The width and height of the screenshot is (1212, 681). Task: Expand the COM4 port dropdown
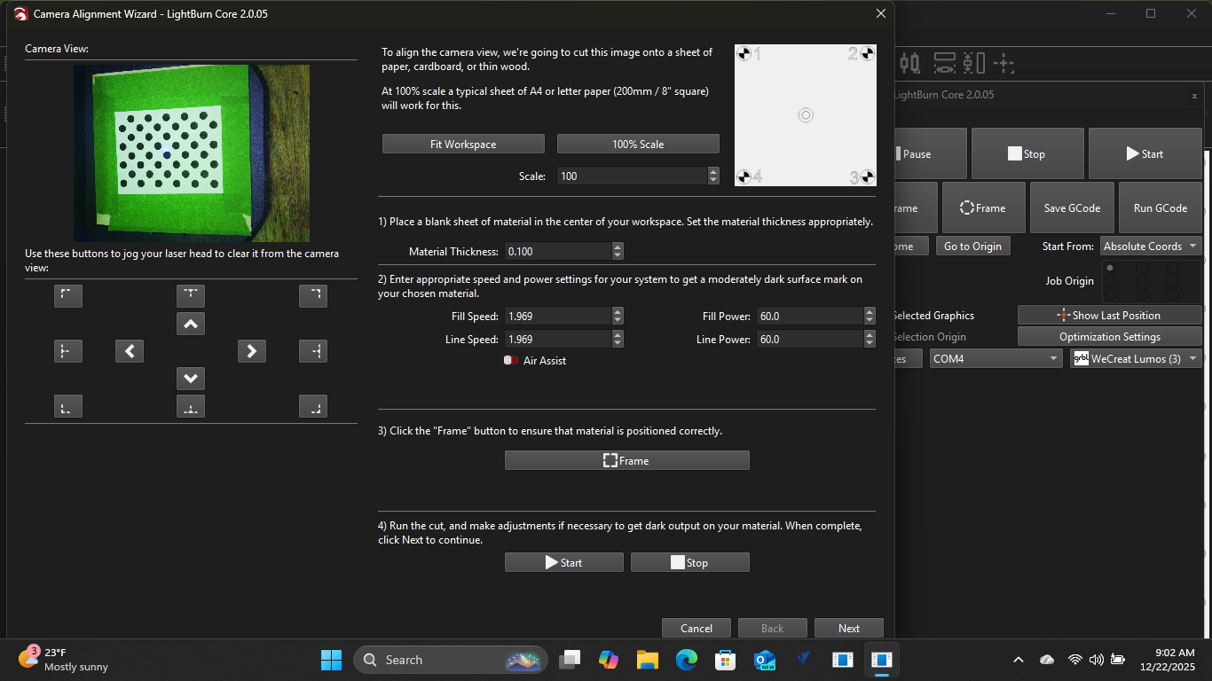coord(1051,358)
